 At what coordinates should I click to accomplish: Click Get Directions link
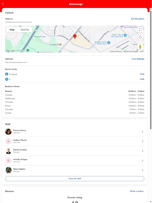pos(138,19)
